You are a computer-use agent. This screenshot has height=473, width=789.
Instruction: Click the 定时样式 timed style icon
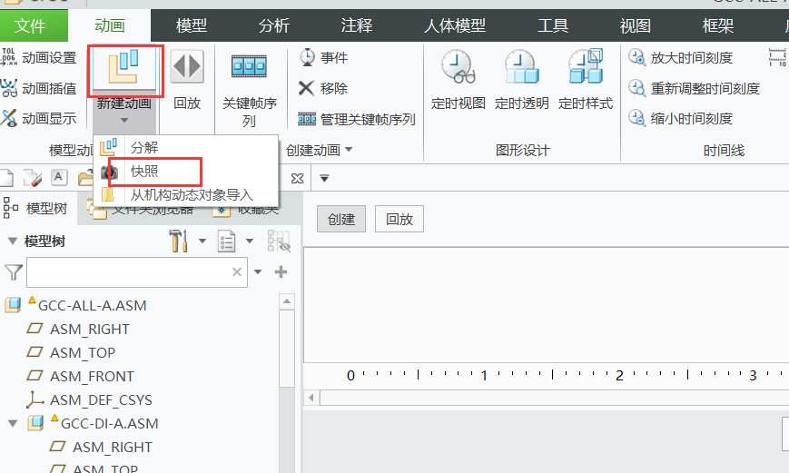(586, 66)
